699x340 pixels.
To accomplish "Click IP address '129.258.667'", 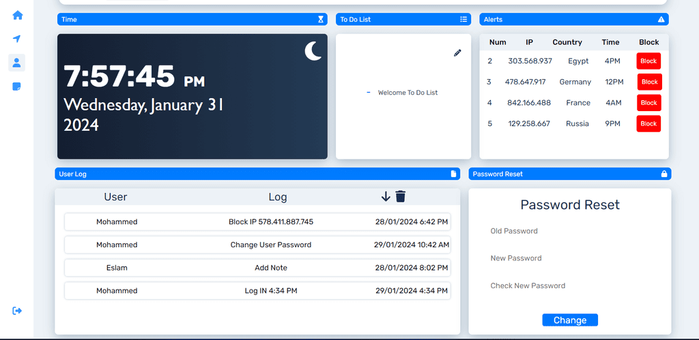I will (529, 124).
